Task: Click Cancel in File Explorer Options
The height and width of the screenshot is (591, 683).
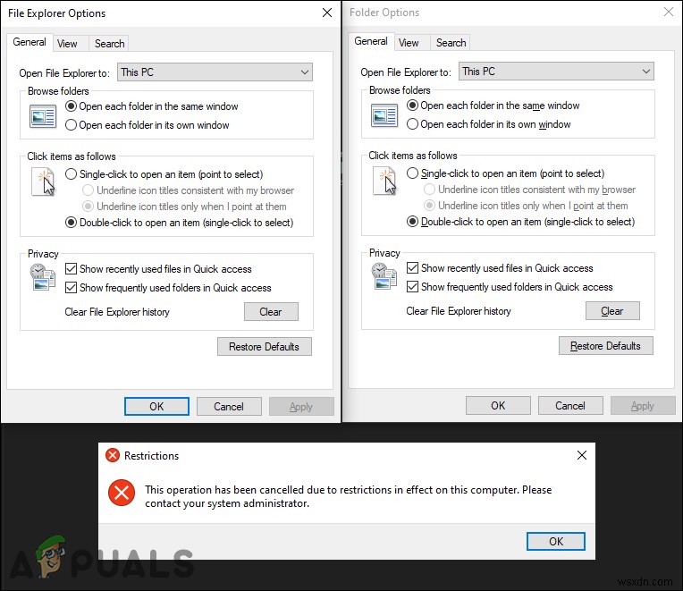Action: pos(229,406)
